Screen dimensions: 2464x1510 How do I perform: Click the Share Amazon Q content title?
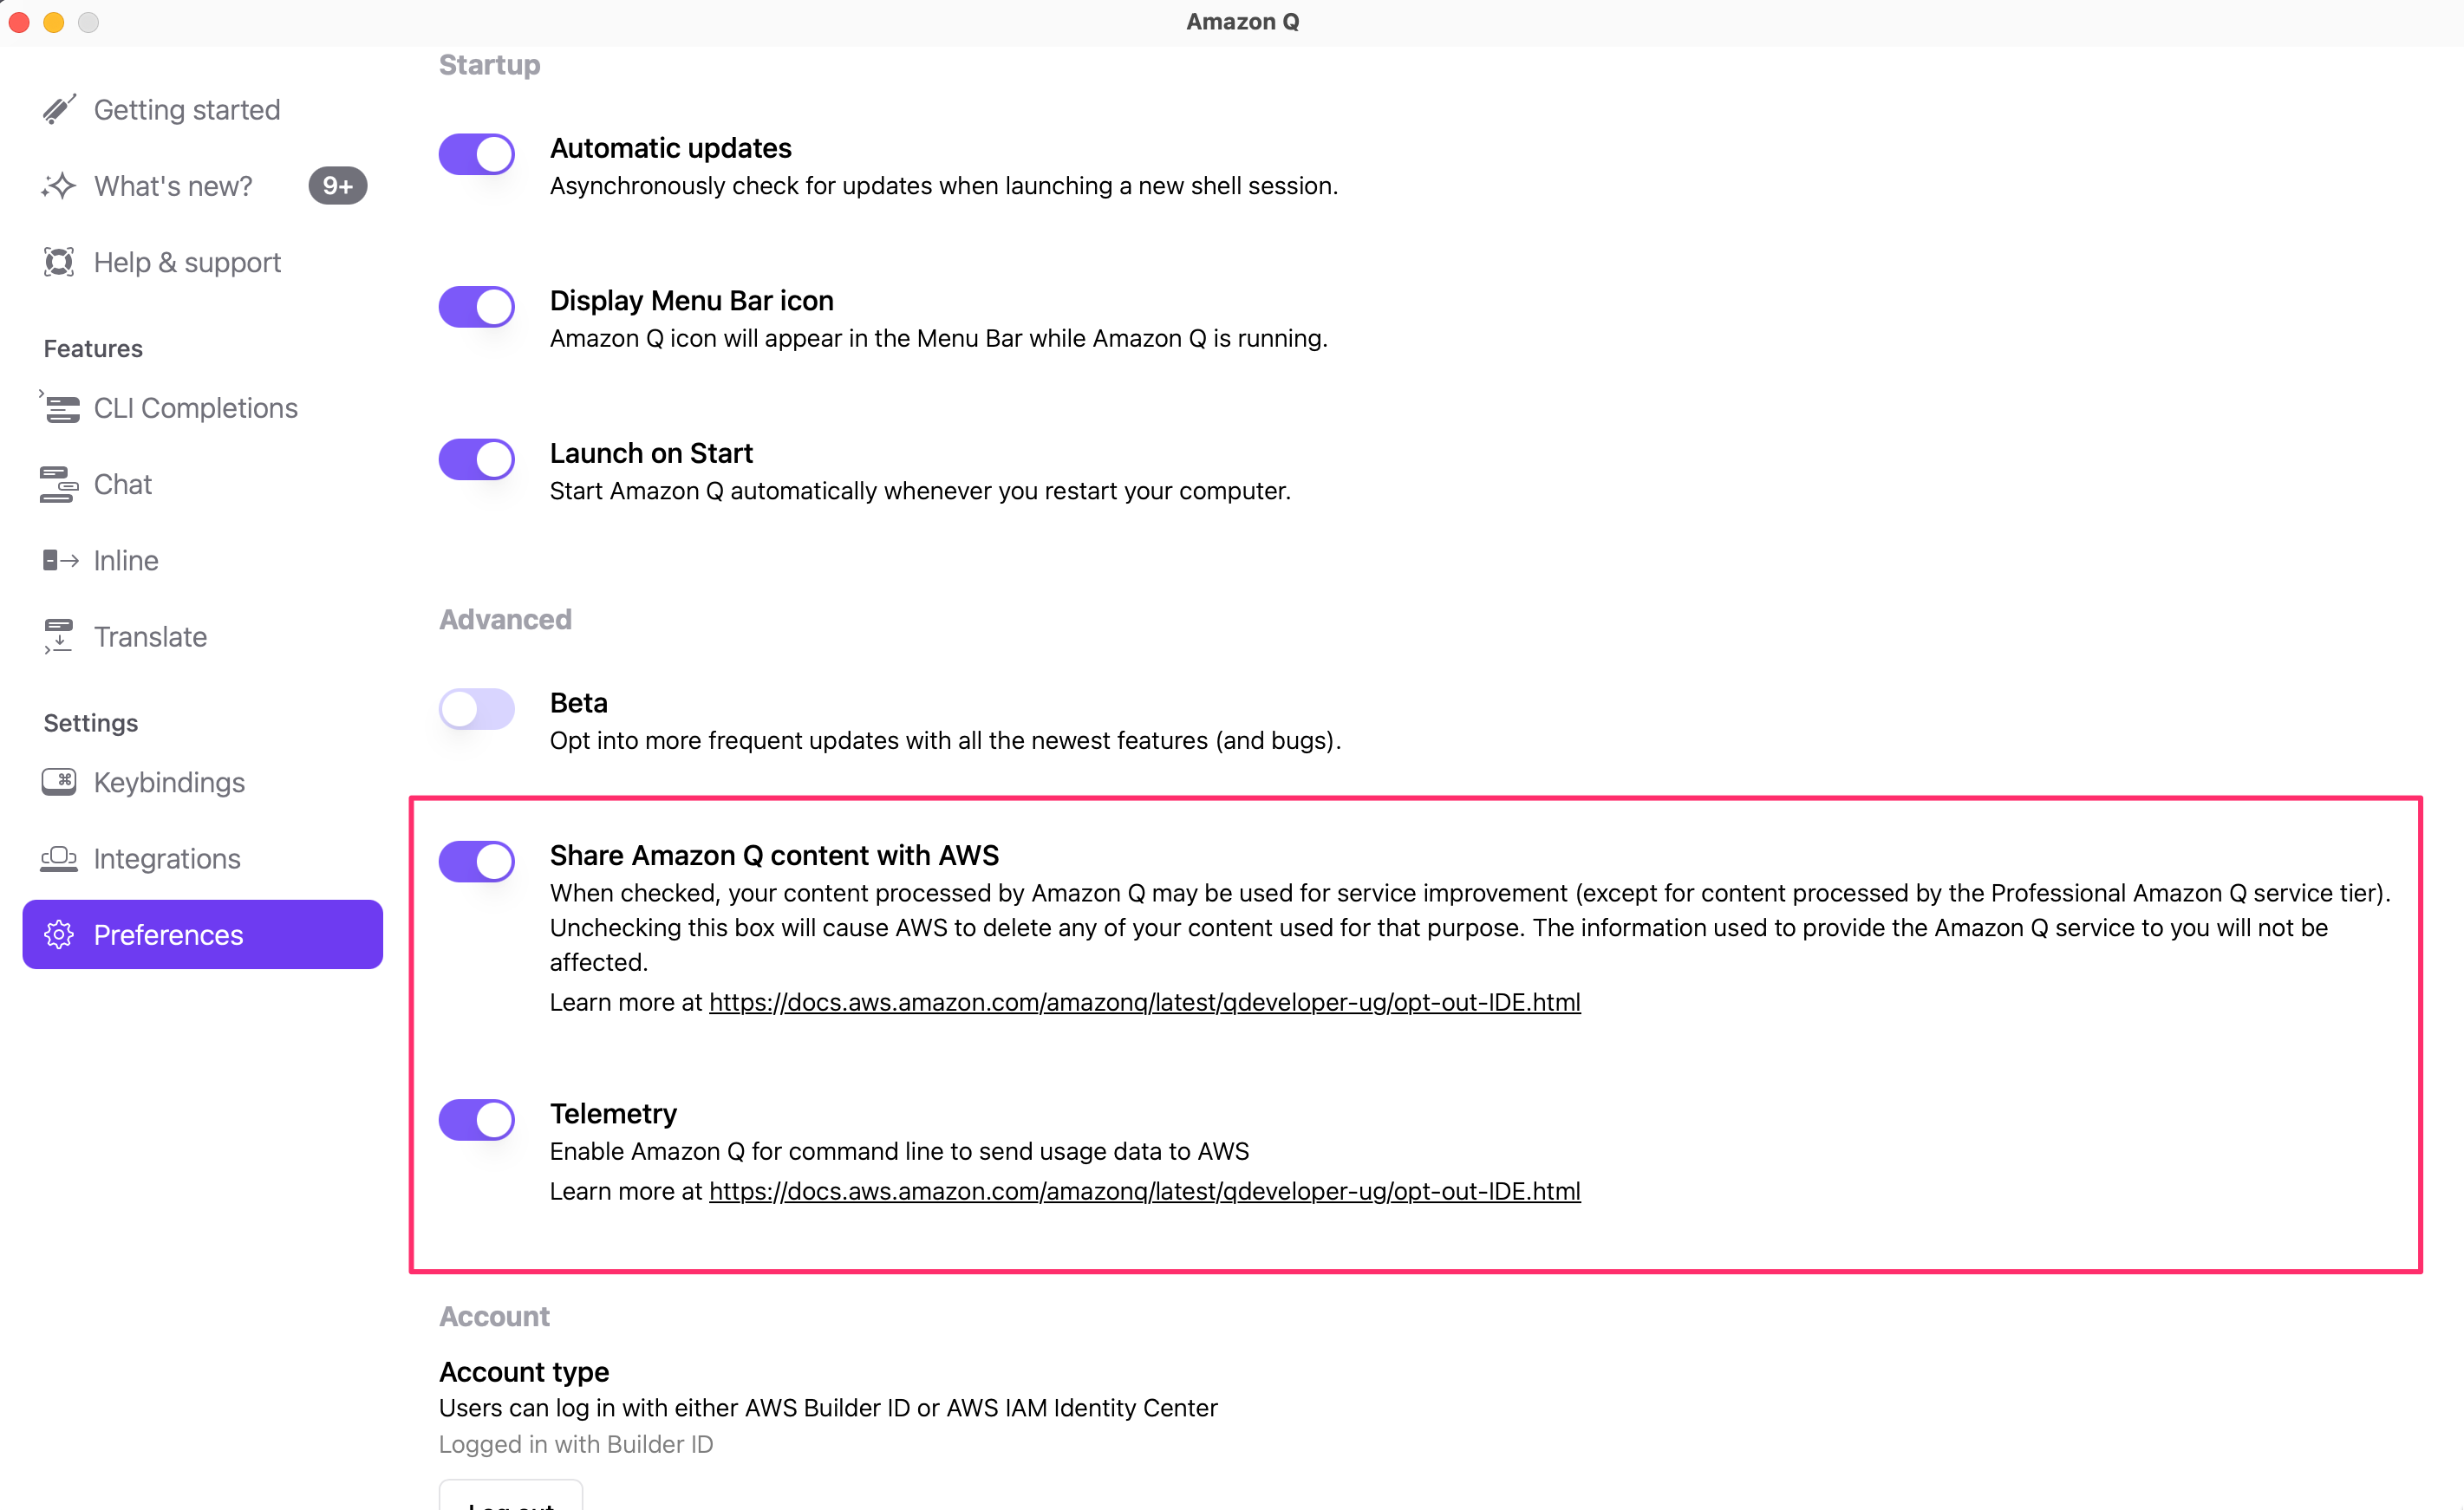click(x=774, y=855)
